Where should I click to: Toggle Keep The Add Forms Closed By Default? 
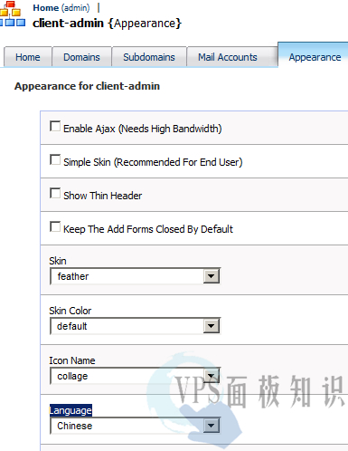coord(55,227)
